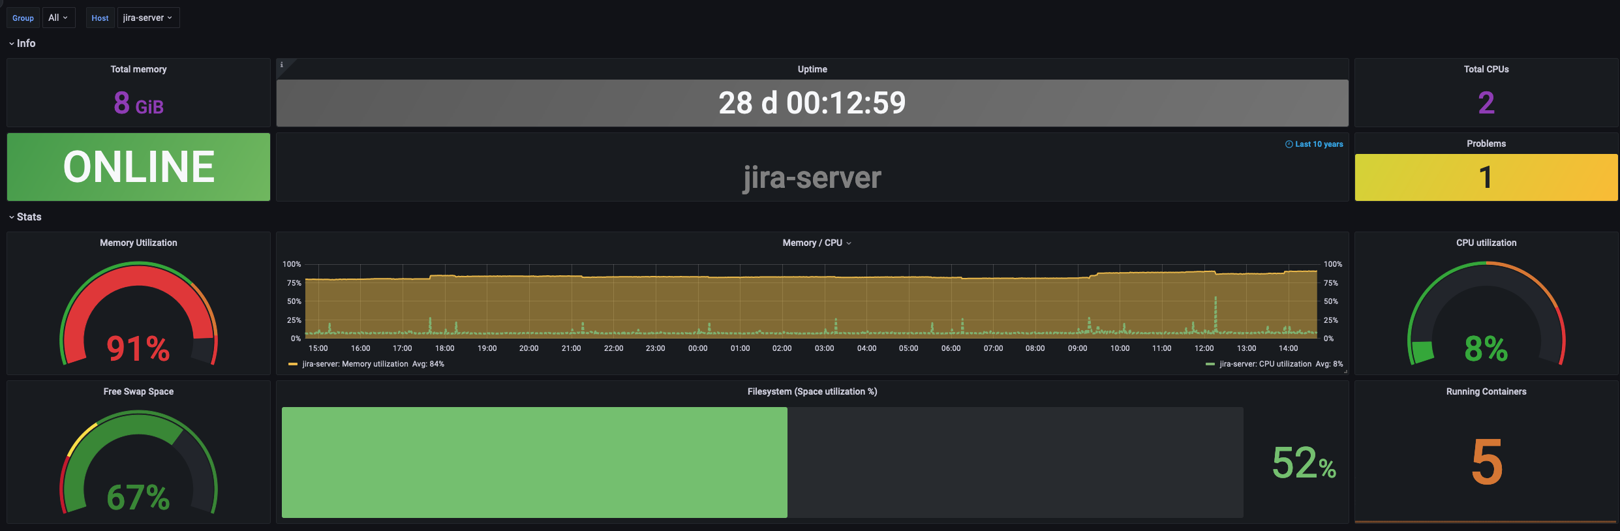The width and height of the screenshot is (1620, 531).
Task: Click the 12:00 time label on the chart axis
Action: point(1204,348)
